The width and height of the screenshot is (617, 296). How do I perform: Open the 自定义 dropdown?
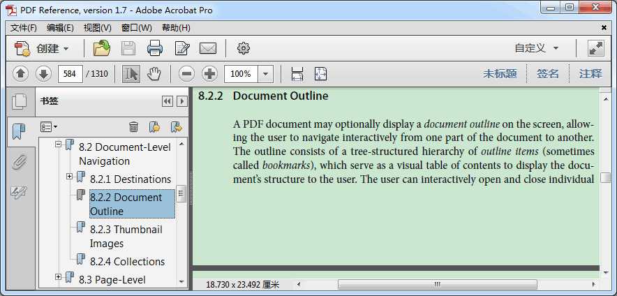tap(537, 48)
